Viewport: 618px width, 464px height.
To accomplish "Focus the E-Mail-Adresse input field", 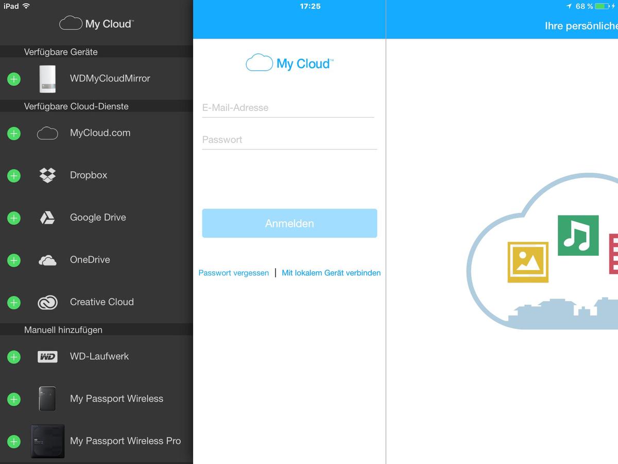I will tap(288, 108).
